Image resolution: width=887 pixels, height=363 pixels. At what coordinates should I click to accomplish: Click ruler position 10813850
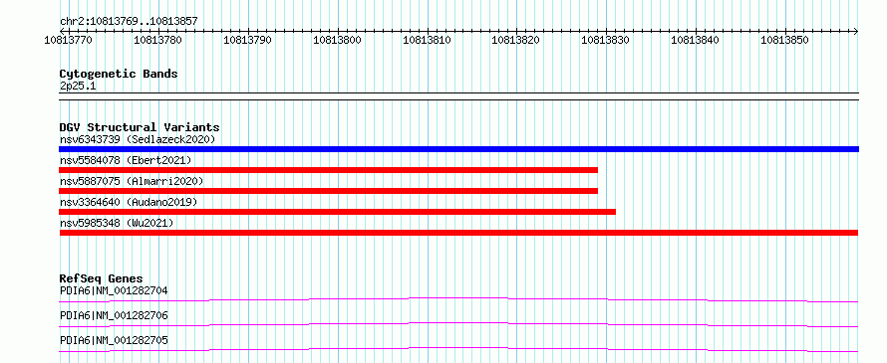click(x=784, y=40)
